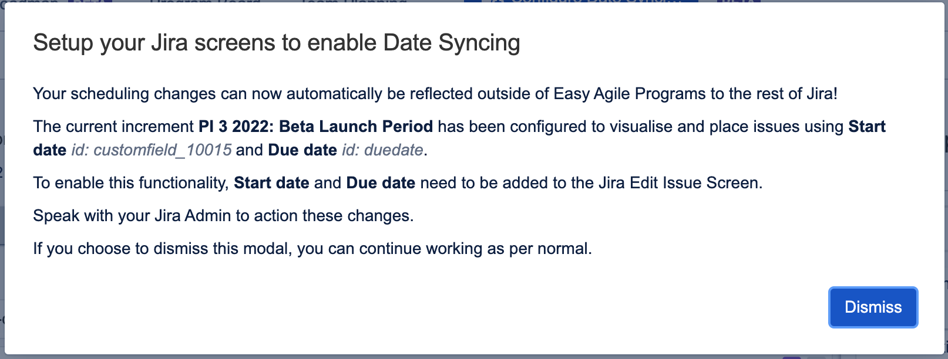Click the purple element below the modal

[x=792, y=357]
